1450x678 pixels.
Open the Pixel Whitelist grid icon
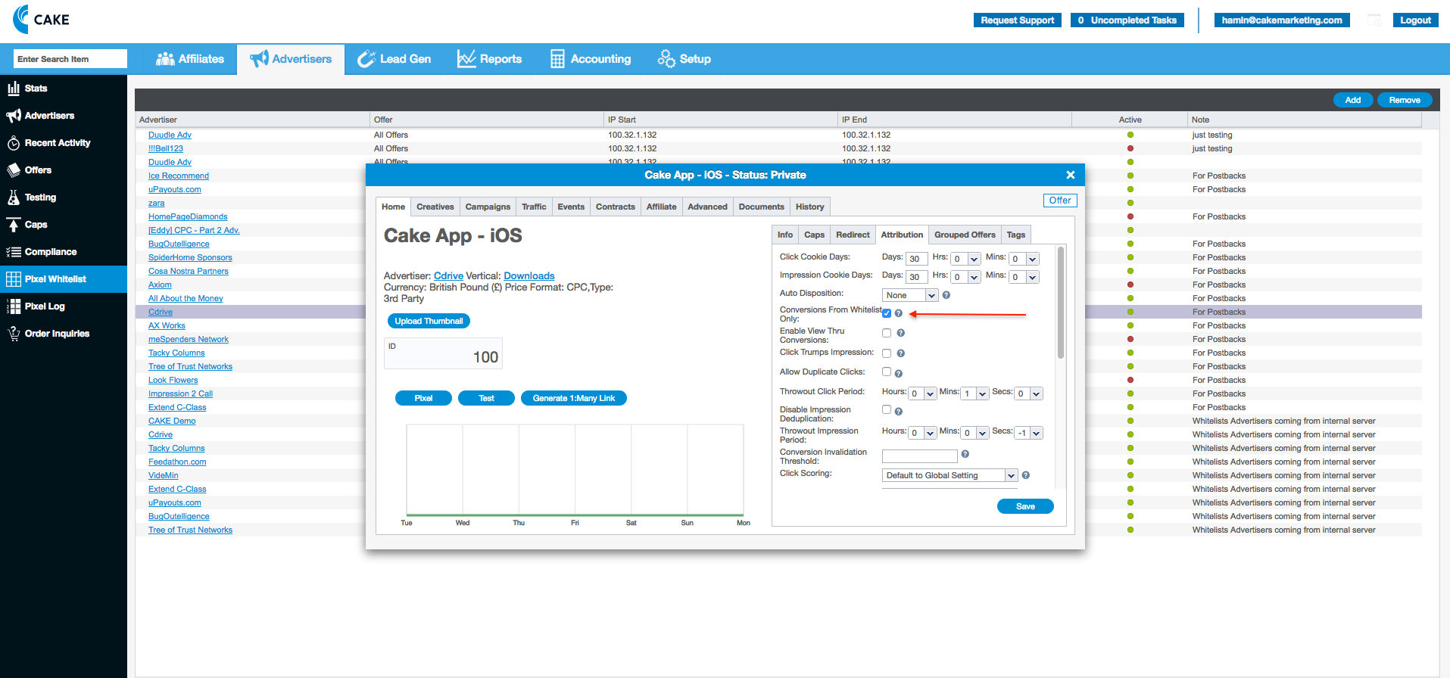point(14,279)
